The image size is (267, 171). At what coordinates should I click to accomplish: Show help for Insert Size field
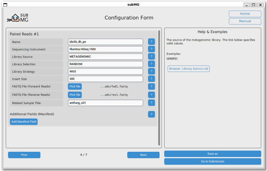(151, 79)
